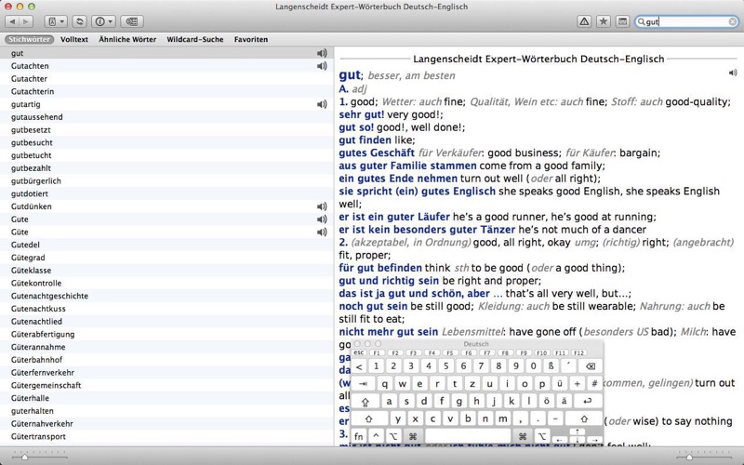Viewport: 744px width, 465px height.
Task: Click left command key on keyboard viewer
Action: pos(413,436)
